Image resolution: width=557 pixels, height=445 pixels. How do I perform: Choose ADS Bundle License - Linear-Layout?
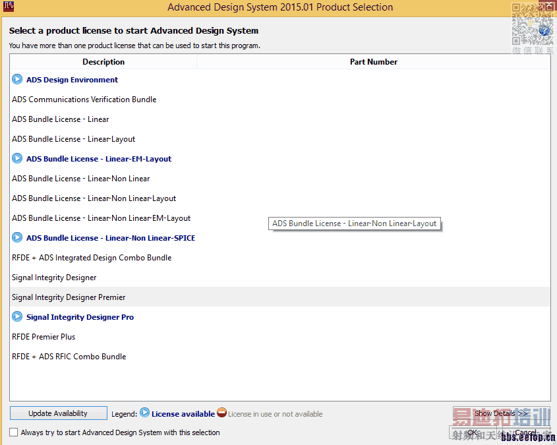pyautogui.click(x=280, y=139)
